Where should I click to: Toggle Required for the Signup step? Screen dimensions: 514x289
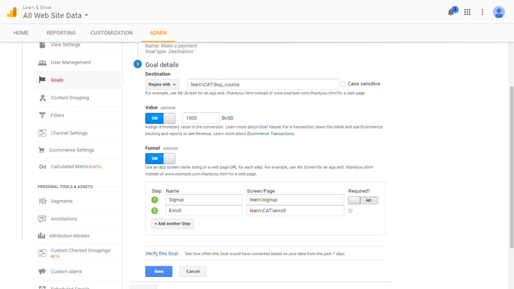(363, 200)
